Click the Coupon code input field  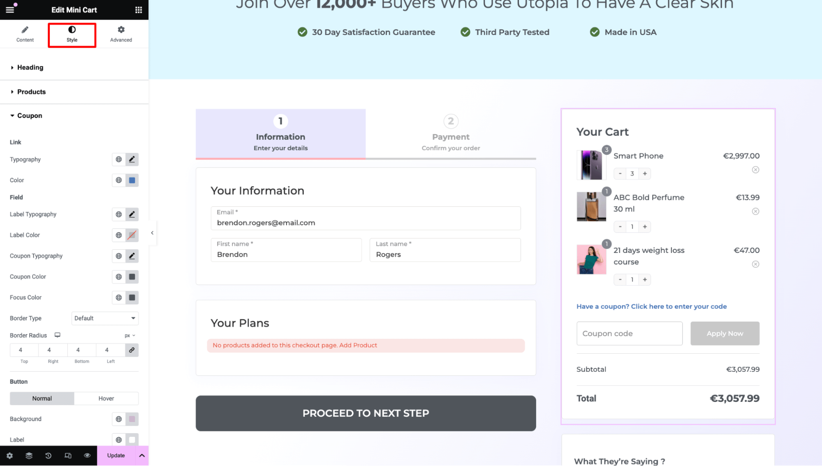tap(629, 333)
